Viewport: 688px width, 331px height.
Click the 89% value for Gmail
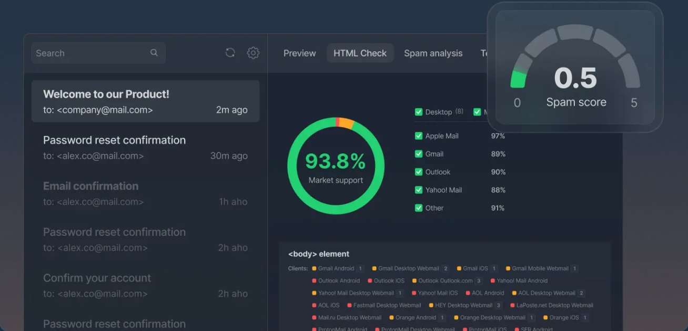tap(498, 154)
